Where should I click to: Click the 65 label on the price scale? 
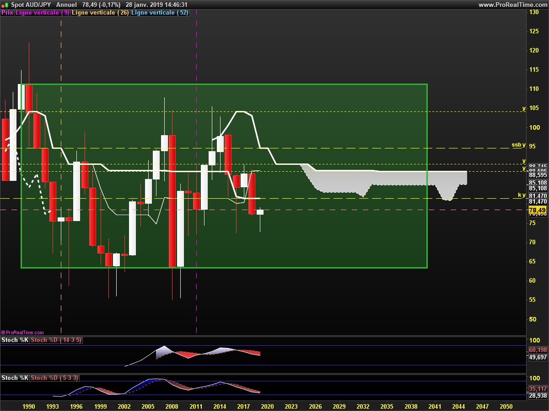pyautogui.click(x=532, y=261)
